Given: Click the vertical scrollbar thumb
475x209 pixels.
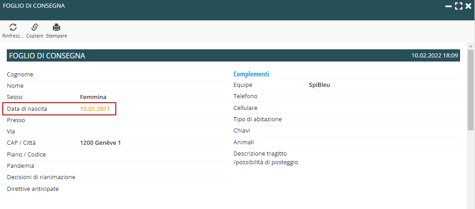Looking at the screenshot, I should tap(470, 90).
